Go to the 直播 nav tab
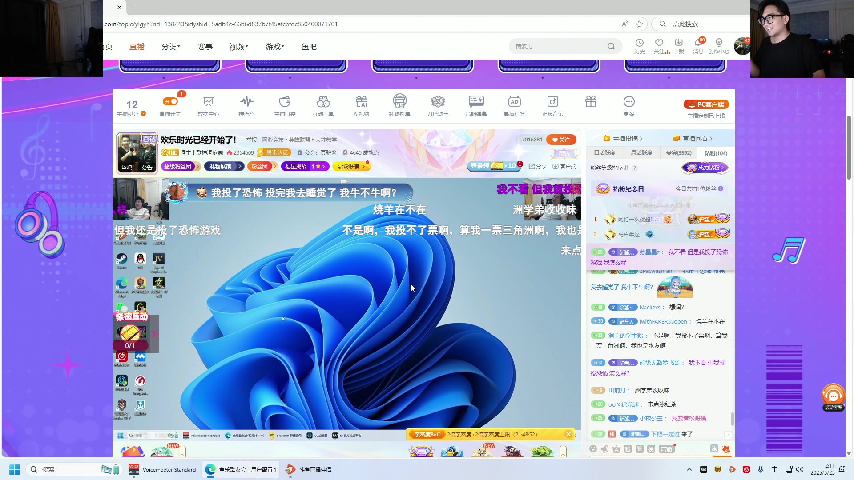Viewport: 854px width, 480px height. (x=137, y=47)
